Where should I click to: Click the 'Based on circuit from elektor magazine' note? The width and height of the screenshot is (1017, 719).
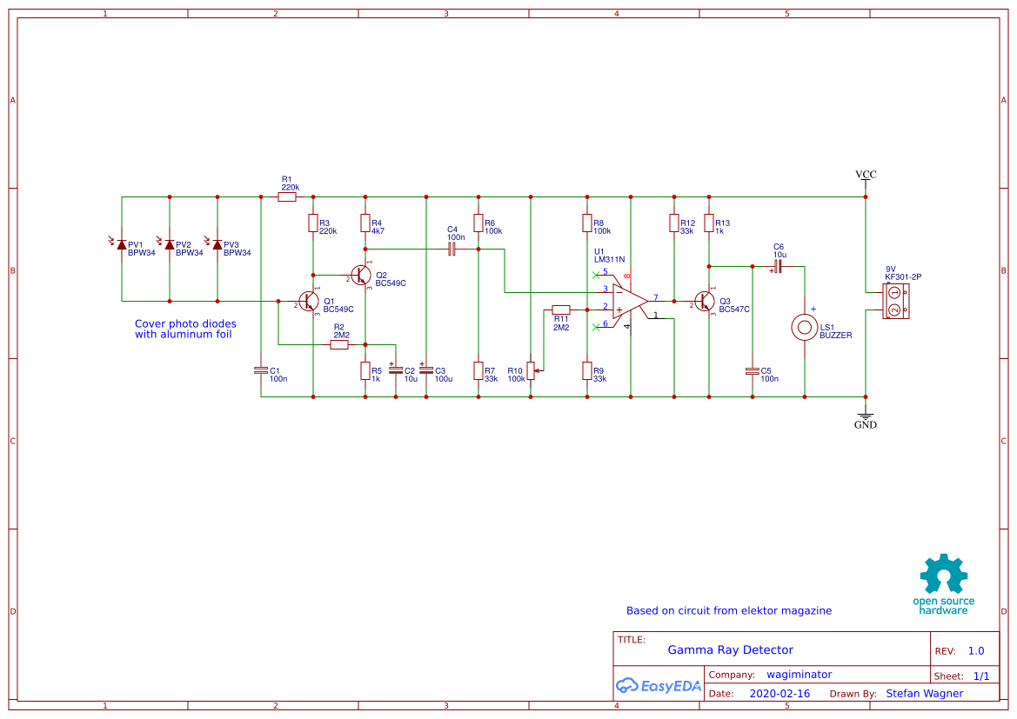point(728,610)
